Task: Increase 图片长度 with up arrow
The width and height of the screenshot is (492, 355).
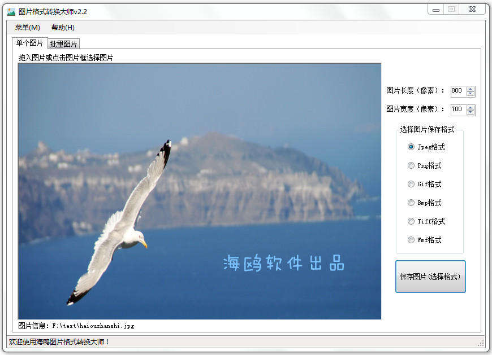Action: (x=471, y=89)
